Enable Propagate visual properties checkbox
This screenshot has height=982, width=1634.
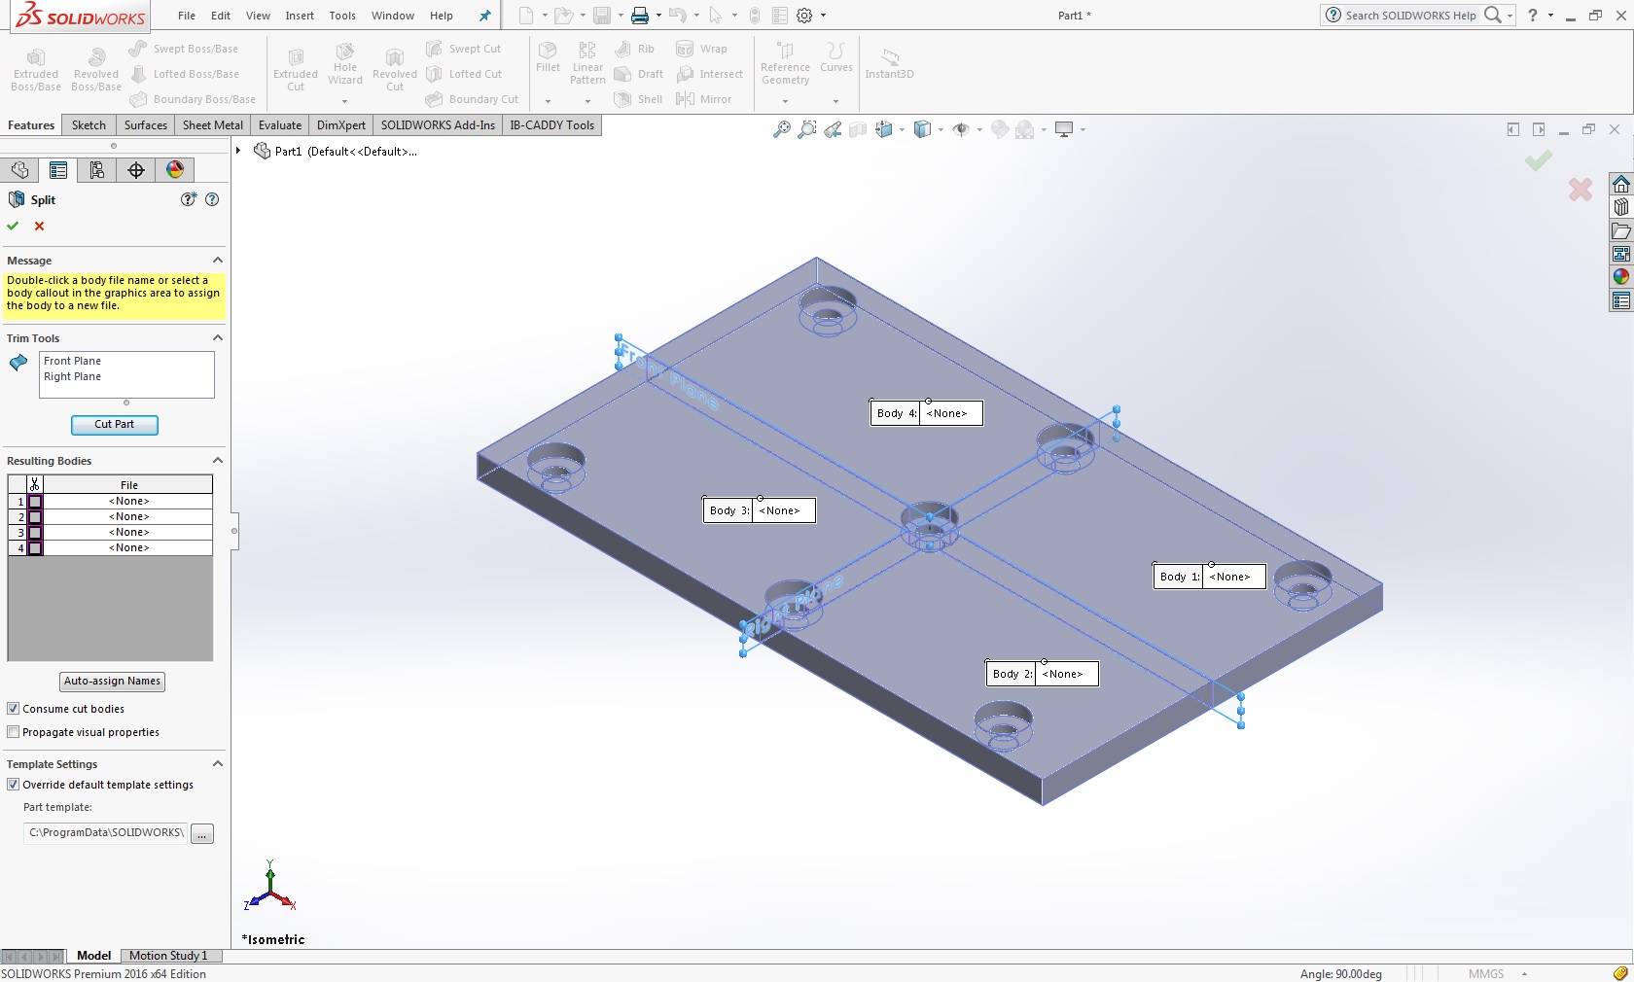pos(14,732)
